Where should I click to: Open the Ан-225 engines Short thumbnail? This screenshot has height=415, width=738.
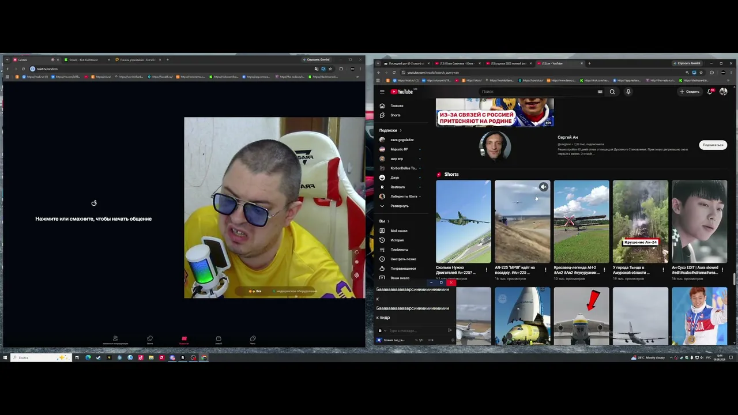464,221
